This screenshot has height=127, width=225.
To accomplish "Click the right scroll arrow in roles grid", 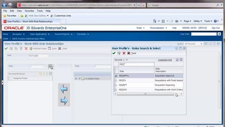I will coord(181,94).
